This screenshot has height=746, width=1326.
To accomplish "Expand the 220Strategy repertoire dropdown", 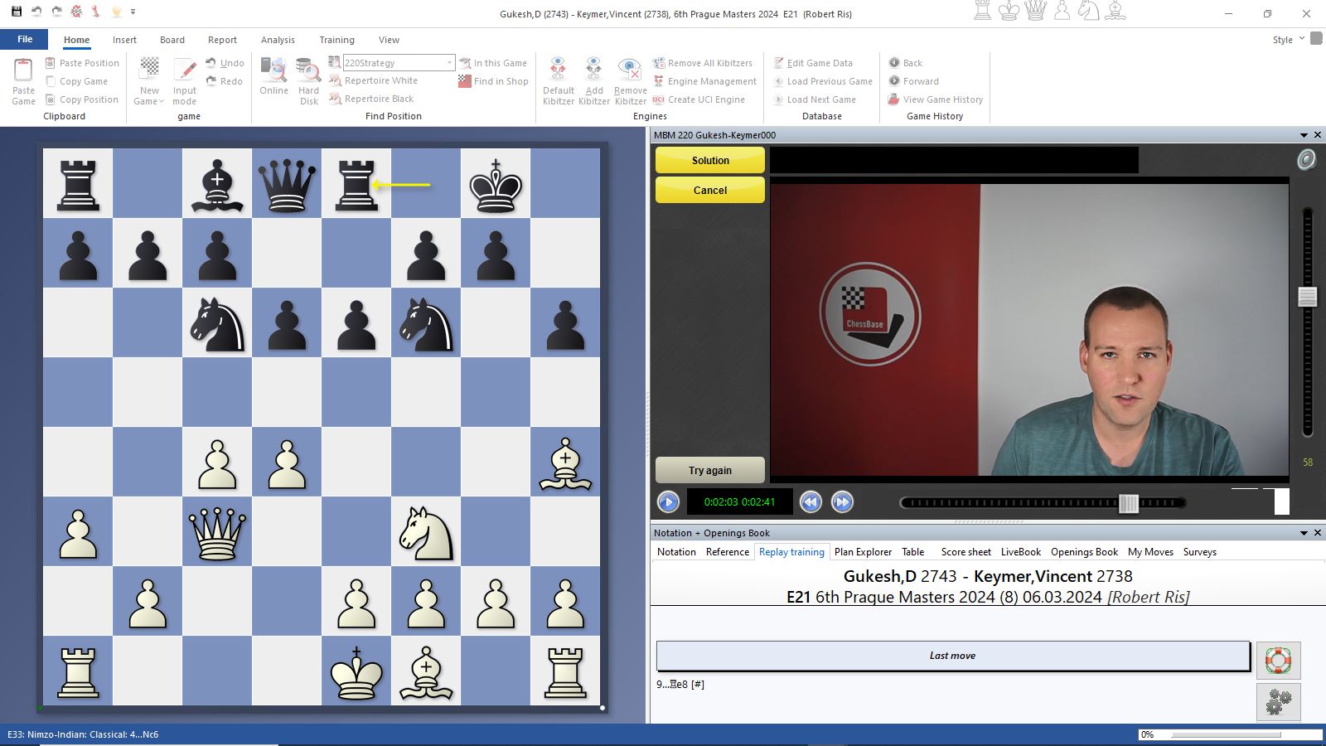I will tap(449, 63).
